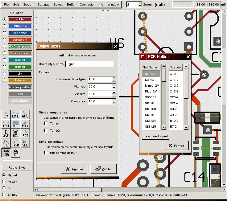Increase the Via hole value spinner
Screen dimensions: 227x201
(x=114, y=85)
